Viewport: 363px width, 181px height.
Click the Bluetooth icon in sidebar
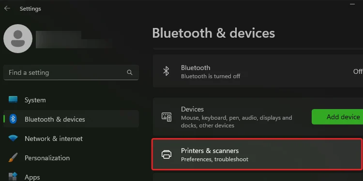13,119
